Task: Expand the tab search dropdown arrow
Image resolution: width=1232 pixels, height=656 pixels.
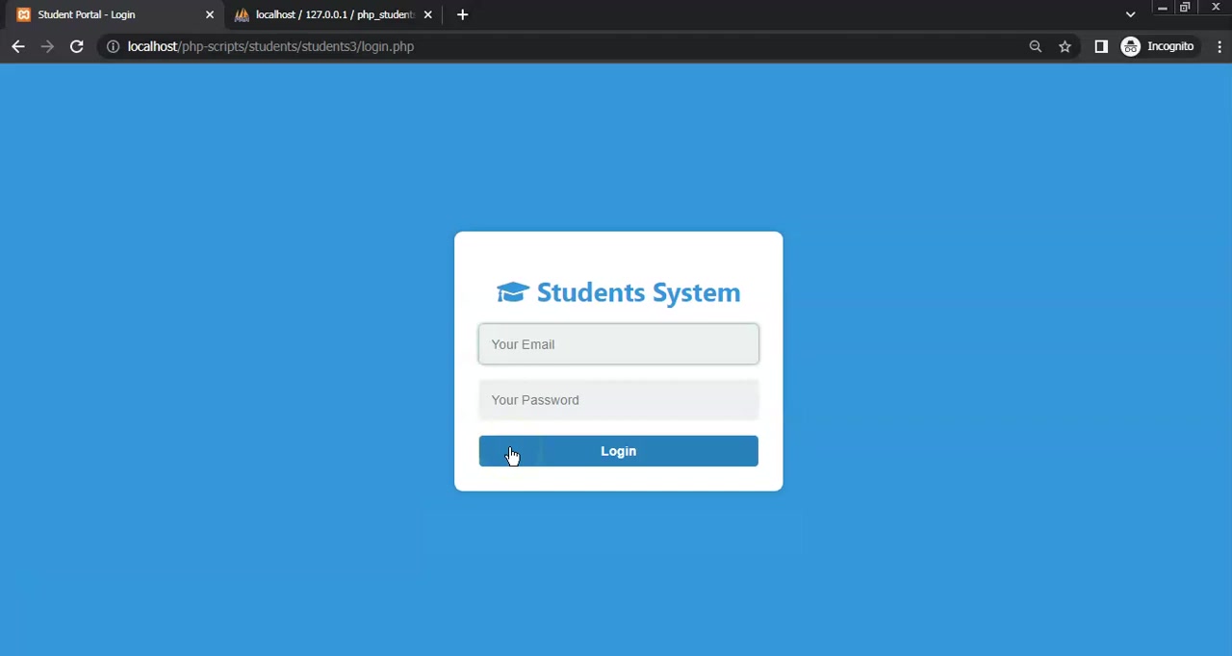Action: [1131, 14]
